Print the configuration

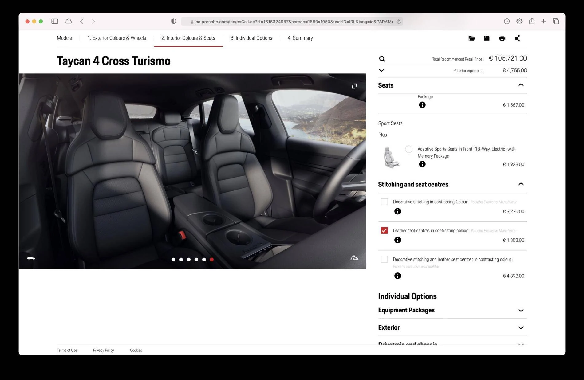point(502,38)
